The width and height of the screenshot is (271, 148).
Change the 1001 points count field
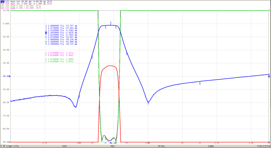[x=65, y=146]
